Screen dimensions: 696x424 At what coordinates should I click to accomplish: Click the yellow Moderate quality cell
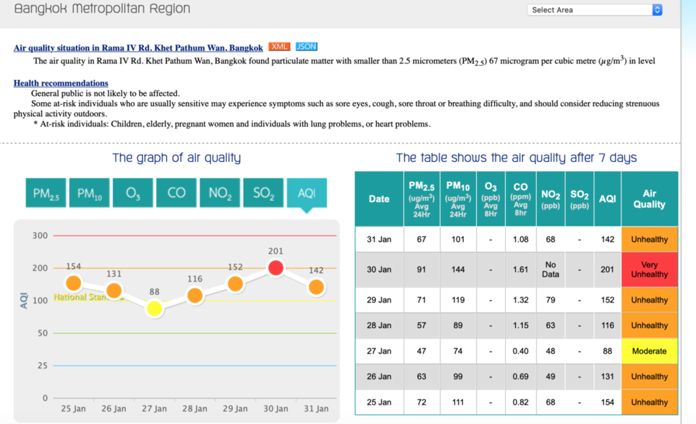coord(649,351)
